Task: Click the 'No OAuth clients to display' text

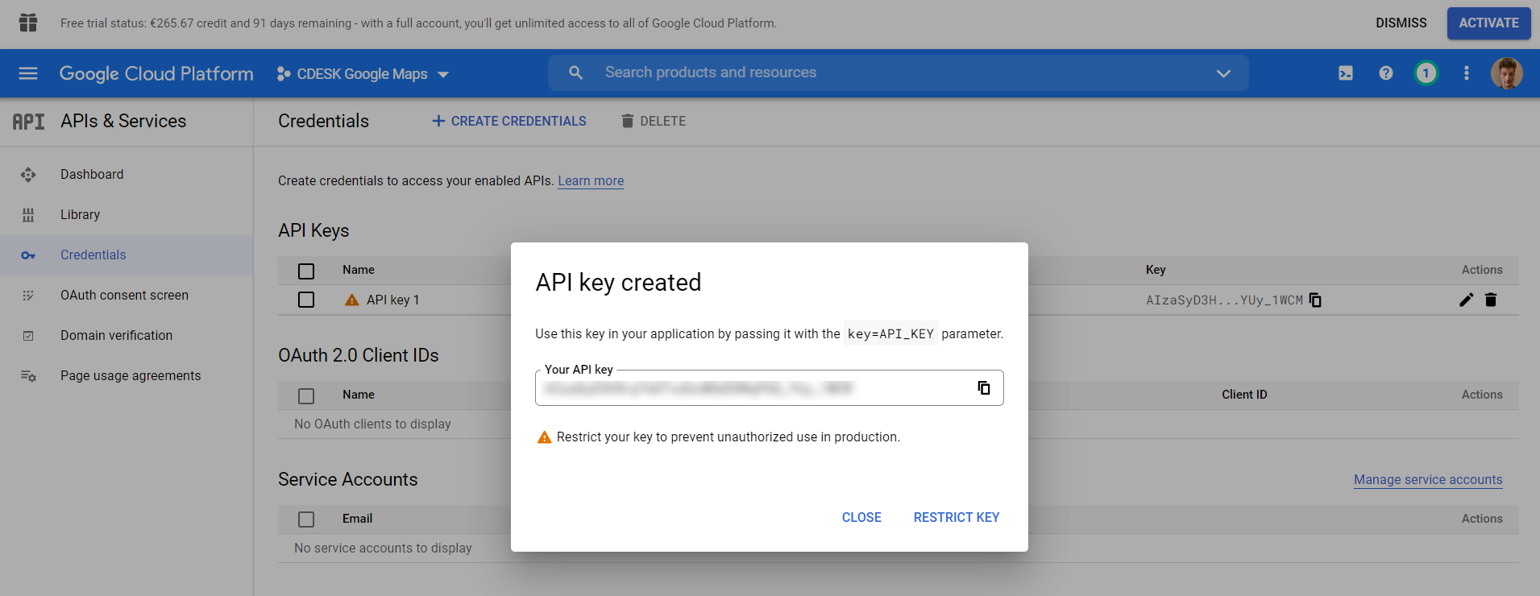Action: coord(372,424)
